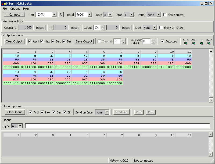
Task: Click the decimal value 240 cell
Action: pyautogui.click(x=97, y=79)
